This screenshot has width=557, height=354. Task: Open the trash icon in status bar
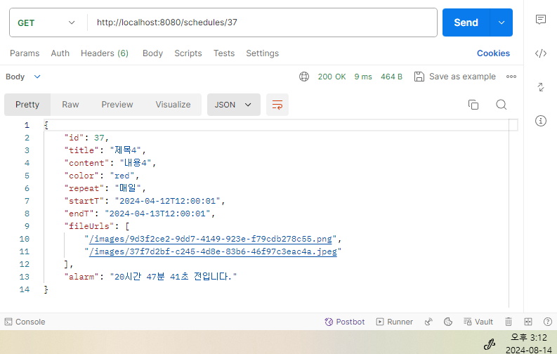509,322
